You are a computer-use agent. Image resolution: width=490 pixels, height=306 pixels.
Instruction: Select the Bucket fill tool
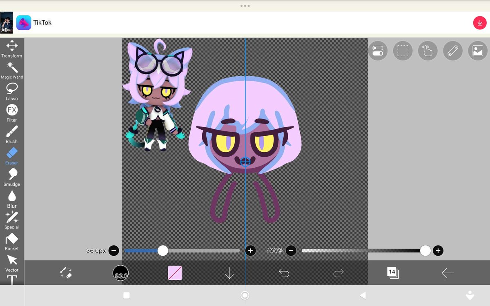click(x=12, y=242)
